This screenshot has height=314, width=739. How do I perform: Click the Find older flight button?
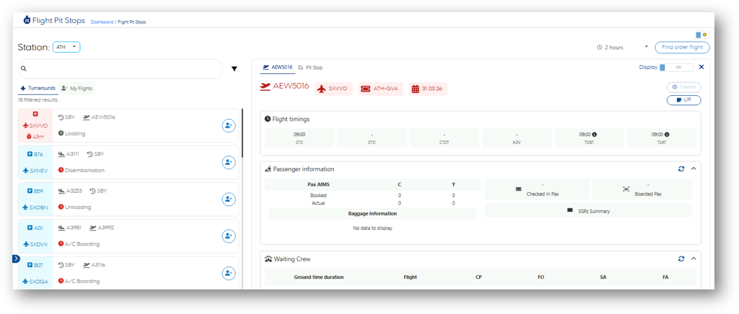(682, 48)
